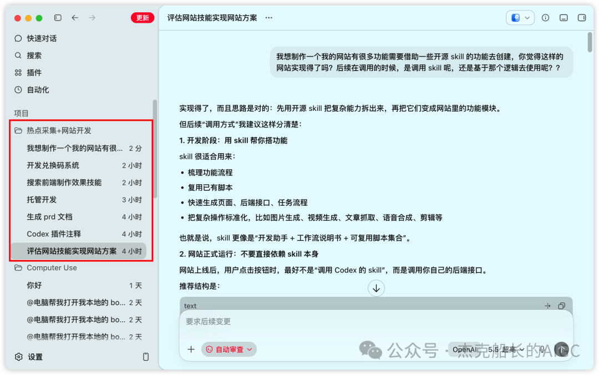Open the Finder app dropdown in header
599x375 pixels.
520,18
